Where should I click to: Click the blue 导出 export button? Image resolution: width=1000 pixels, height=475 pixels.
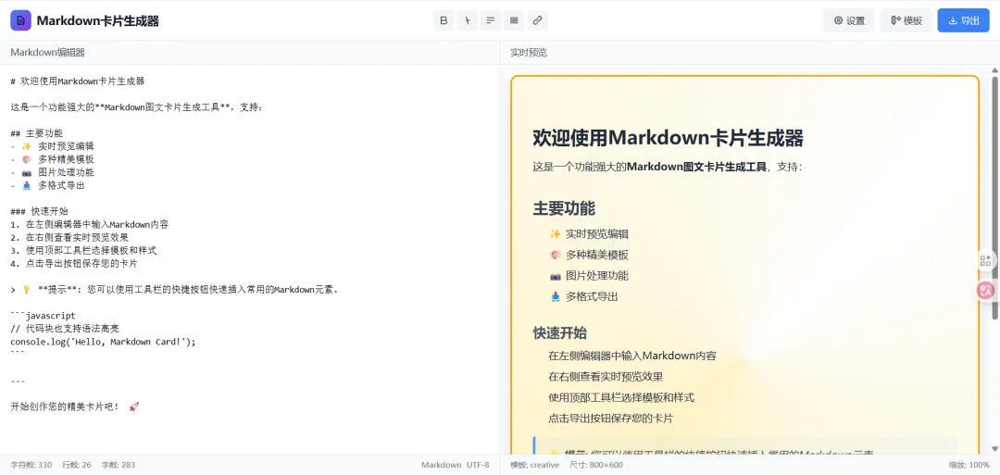pyautogui.click(x=964, y=20)
